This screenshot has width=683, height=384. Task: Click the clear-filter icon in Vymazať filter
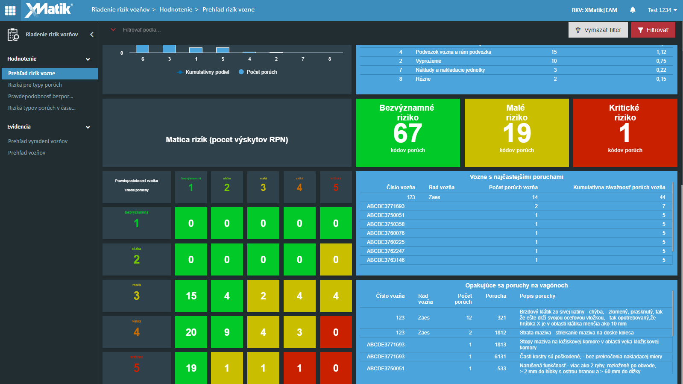578,30
